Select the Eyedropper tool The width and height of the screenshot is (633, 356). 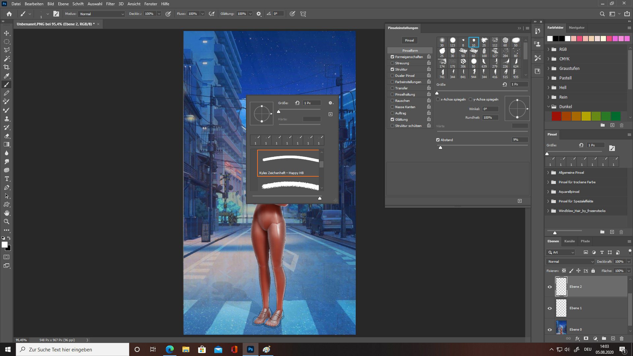[7, 76]
